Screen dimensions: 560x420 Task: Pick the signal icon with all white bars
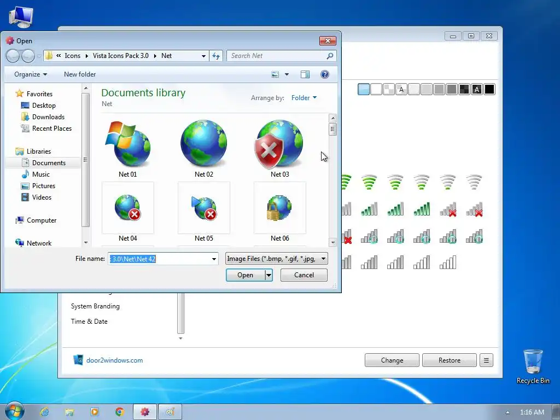point(447,262)
